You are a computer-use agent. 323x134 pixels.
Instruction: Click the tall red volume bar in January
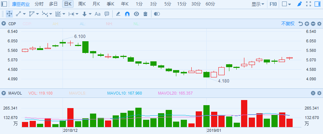click(244, 114)
